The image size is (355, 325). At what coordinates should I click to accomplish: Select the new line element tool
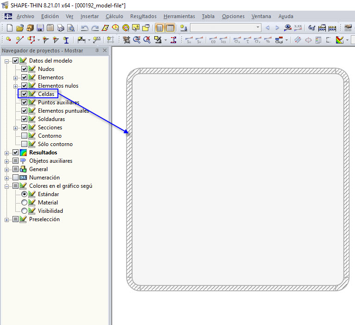(20, 40)
